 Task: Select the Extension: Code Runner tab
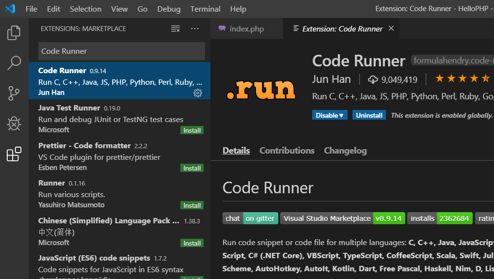(x=341, y=29)
